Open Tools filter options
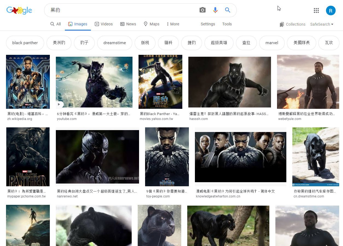 [227, 24]
